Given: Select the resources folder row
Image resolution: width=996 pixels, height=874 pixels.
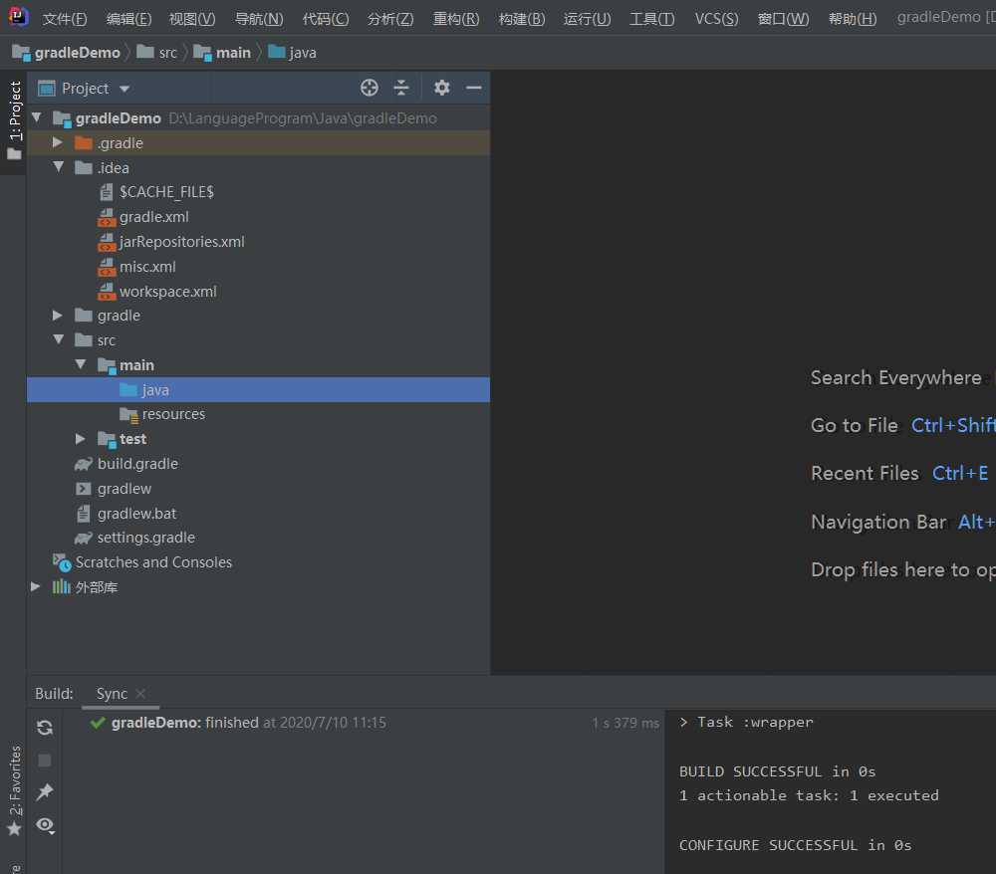Looking at the screenshot, I should [x=258, y=414].
